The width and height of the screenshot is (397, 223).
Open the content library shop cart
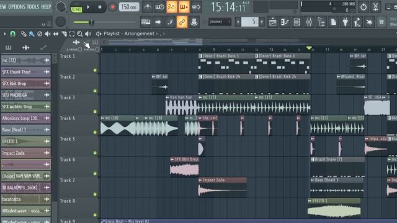point(381,22)
